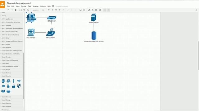Click the globe language icon
The height and width of the screenshot is (111, 199).
click(x=53, y=6)
